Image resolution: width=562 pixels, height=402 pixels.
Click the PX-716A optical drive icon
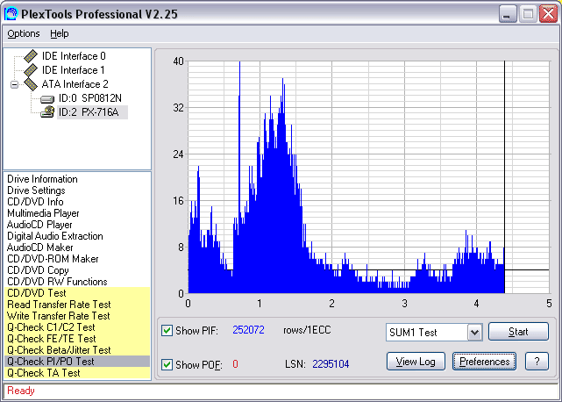pyautogui.click(x=47, y=112)
